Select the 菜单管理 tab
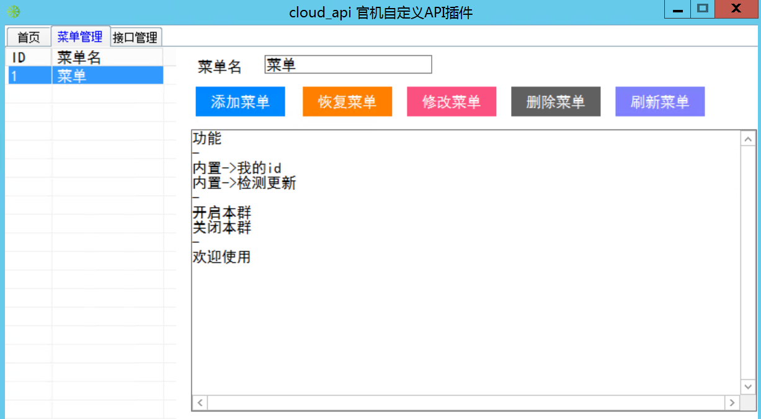The height and width of the screenshot is (419, 761). point(80,37)
